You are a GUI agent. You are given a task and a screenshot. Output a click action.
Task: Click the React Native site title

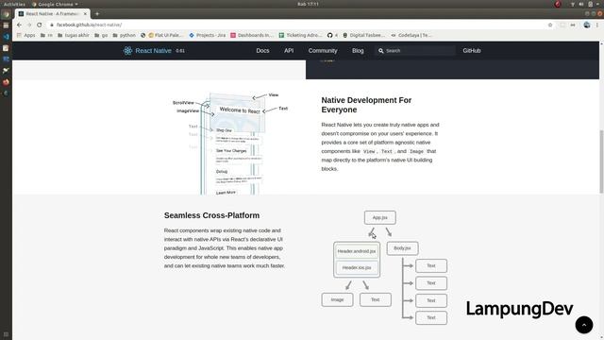pyautogui.click(x=153, y=50)
